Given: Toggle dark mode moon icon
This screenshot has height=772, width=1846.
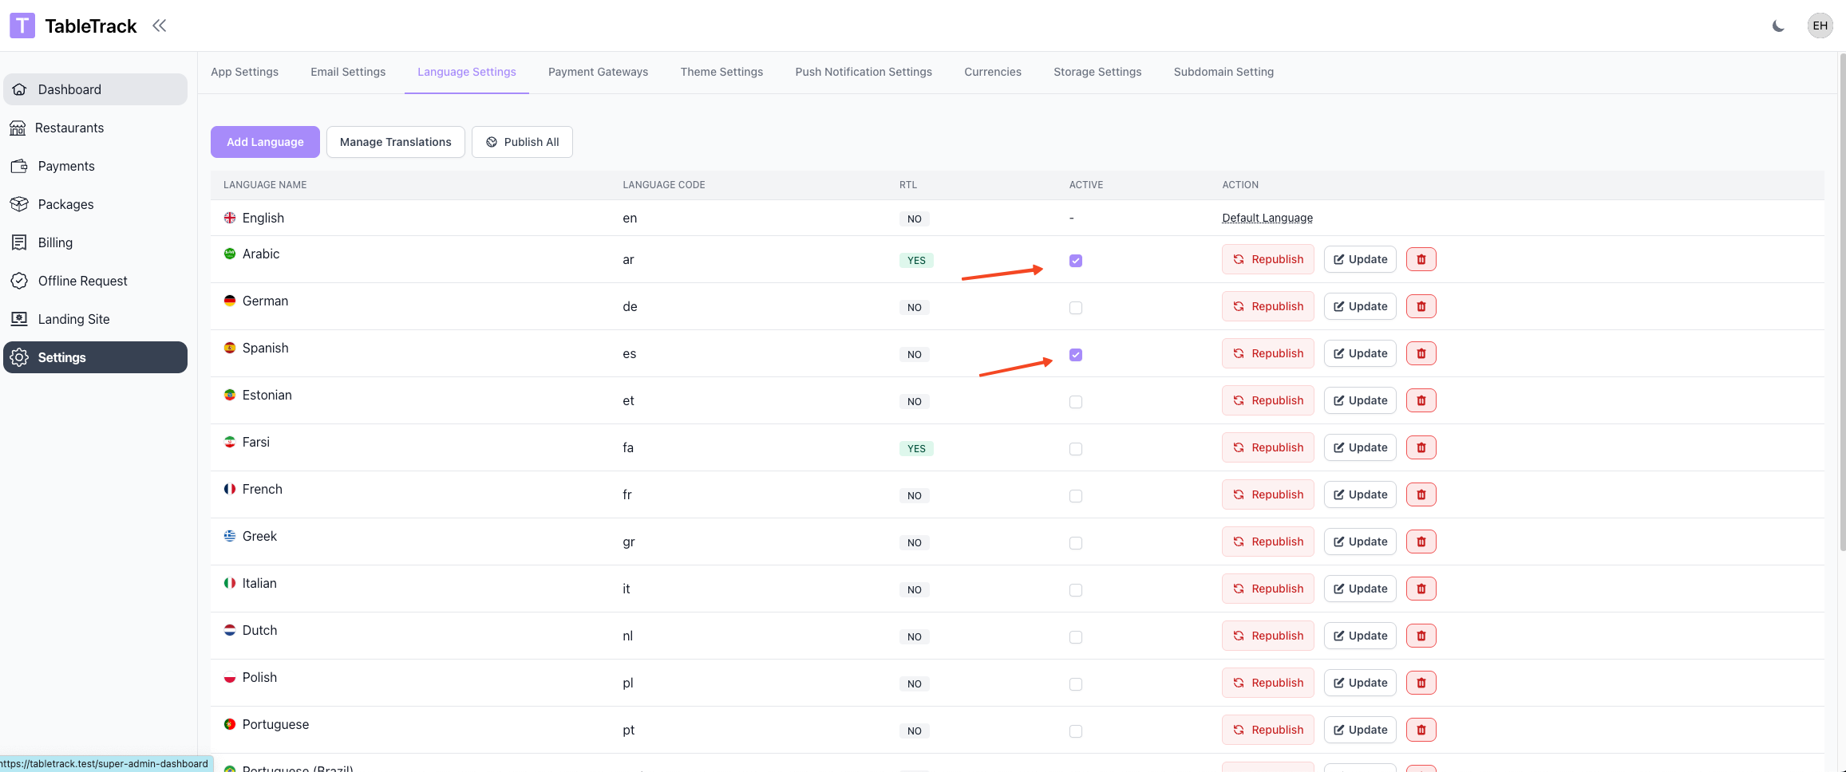Looking at the screenshot, I should (1778, 26).
